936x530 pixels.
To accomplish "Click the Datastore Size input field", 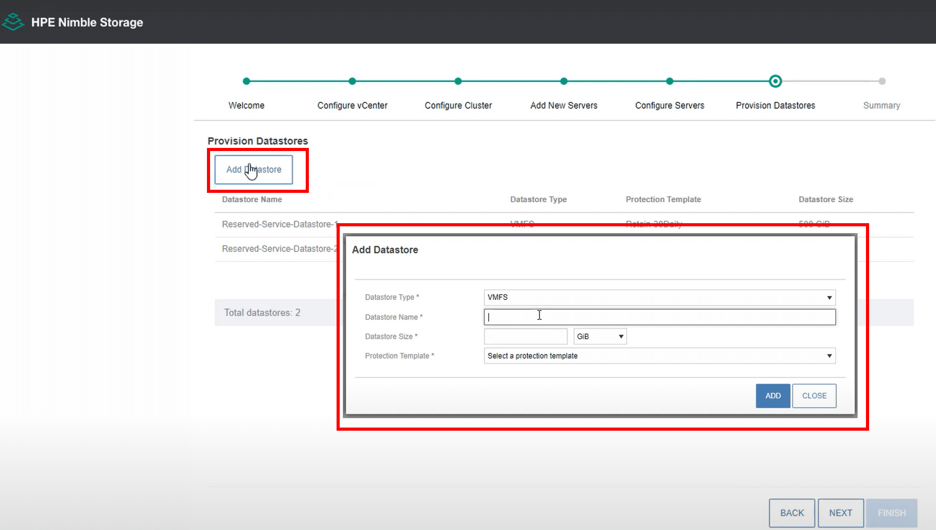I will 525,336.
